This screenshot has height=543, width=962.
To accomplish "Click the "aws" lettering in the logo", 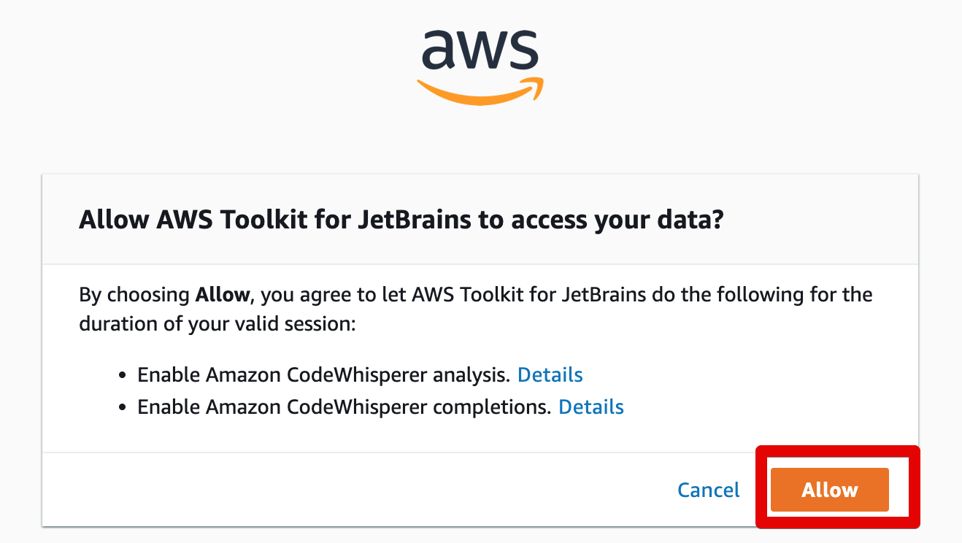I will pos(480,50).
